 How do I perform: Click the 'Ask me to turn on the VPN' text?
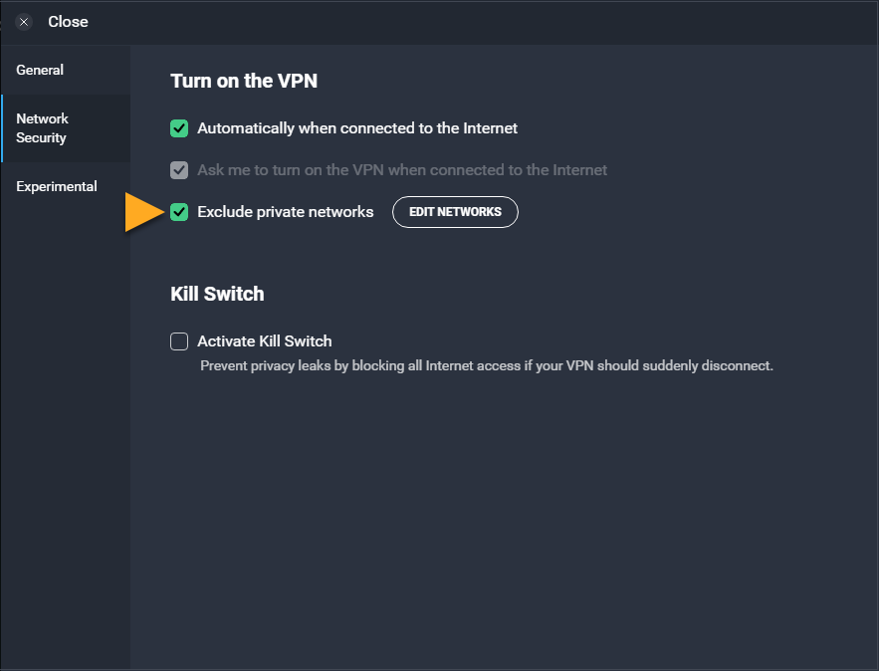pos(402,170)
